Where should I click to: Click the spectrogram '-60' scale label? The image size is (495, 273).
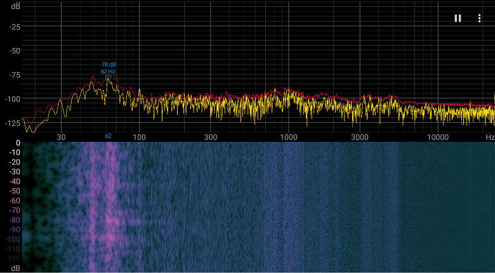click(14, 201)
